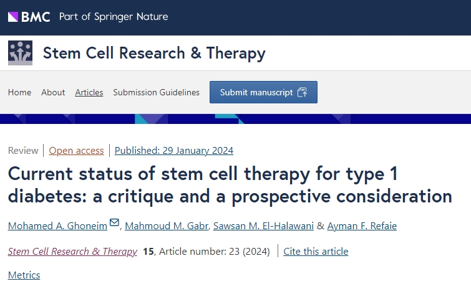471x289 pixels.
Task: Click the BMC logo icon
Action: point(29,17)
